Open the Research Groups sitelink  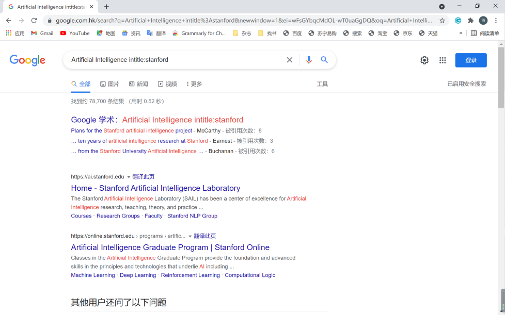(118, 216)
